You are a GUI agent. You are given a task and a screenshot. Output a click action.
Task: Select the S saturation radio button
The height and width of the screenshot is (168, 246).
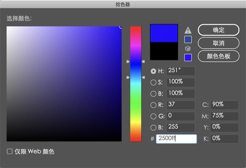tap(153, 82)
